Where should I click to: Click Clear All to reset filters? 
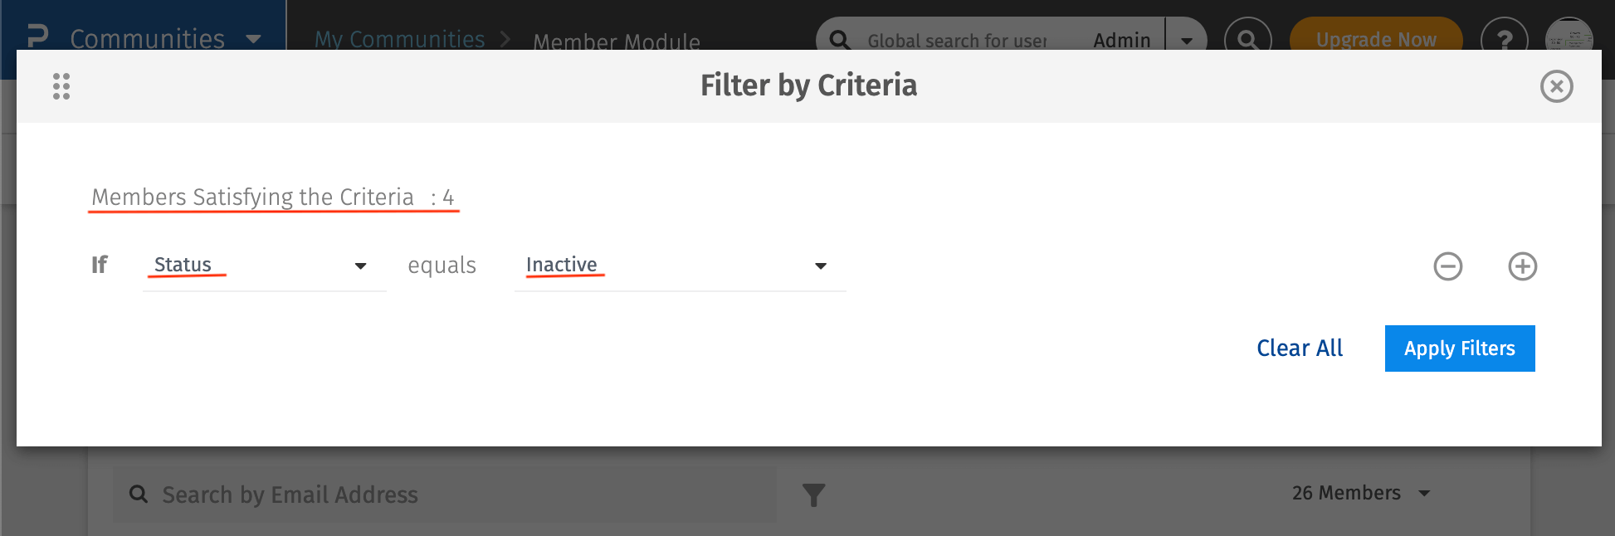pos(1299,348)
